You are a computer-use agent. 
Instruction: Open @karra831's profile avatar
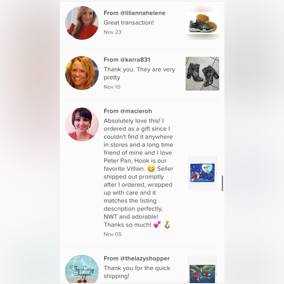pos(82,73)
